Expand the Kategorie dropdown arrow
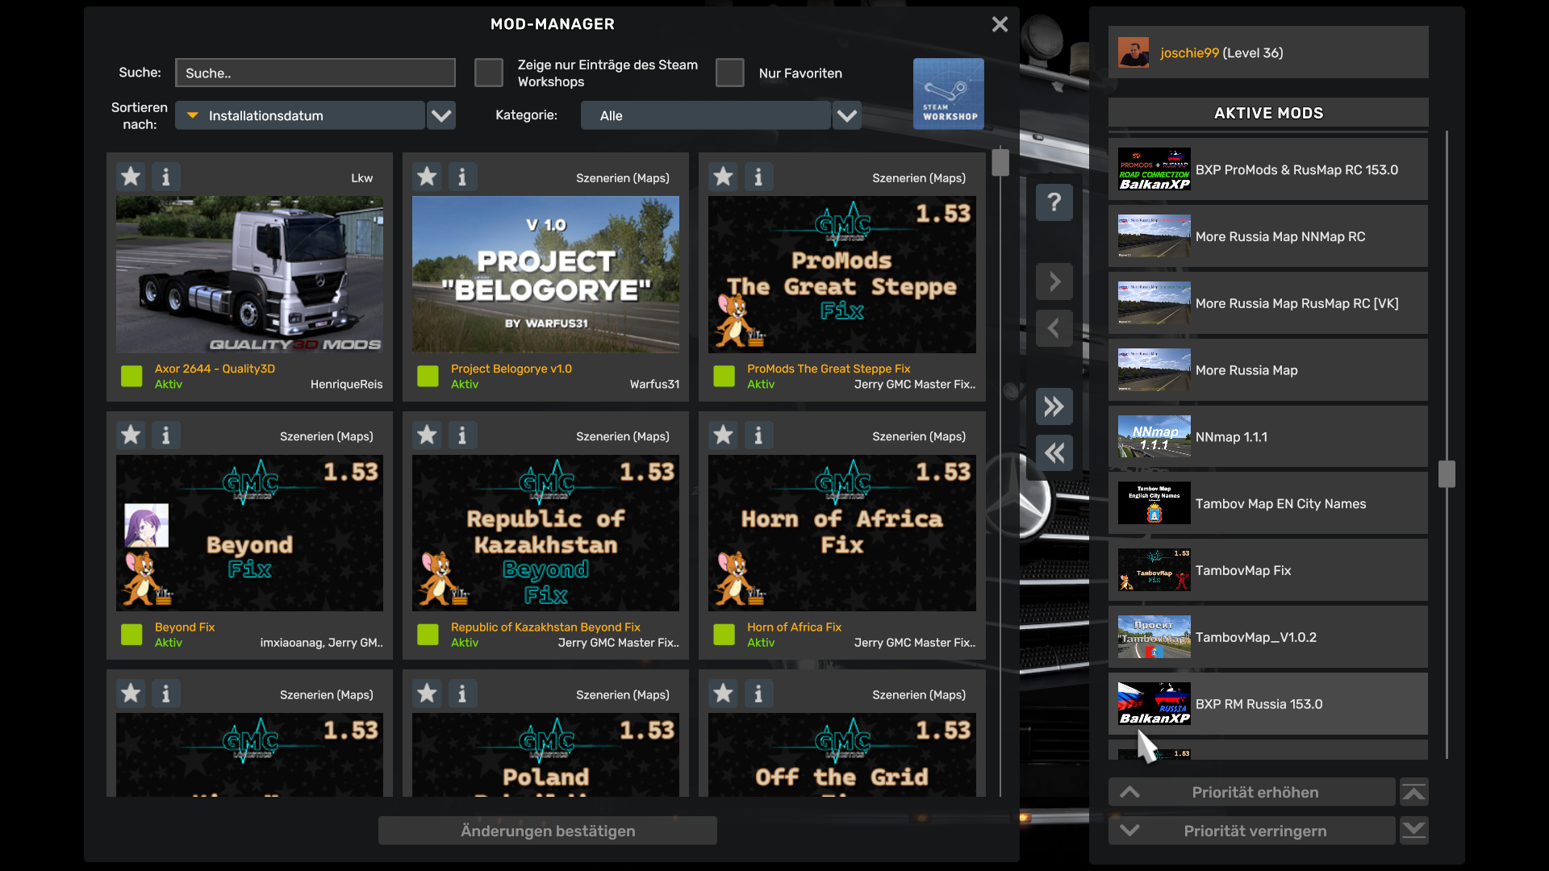The width and height of the screenshot is (1549, 871). pyautogui.click(x=847, y=115)
